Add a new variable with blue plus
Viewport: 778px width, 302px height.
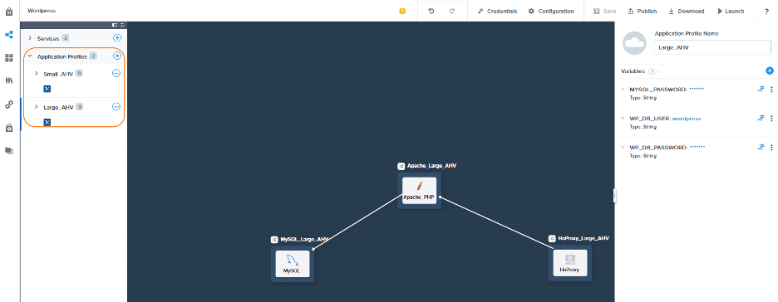(x=770, y=71)
